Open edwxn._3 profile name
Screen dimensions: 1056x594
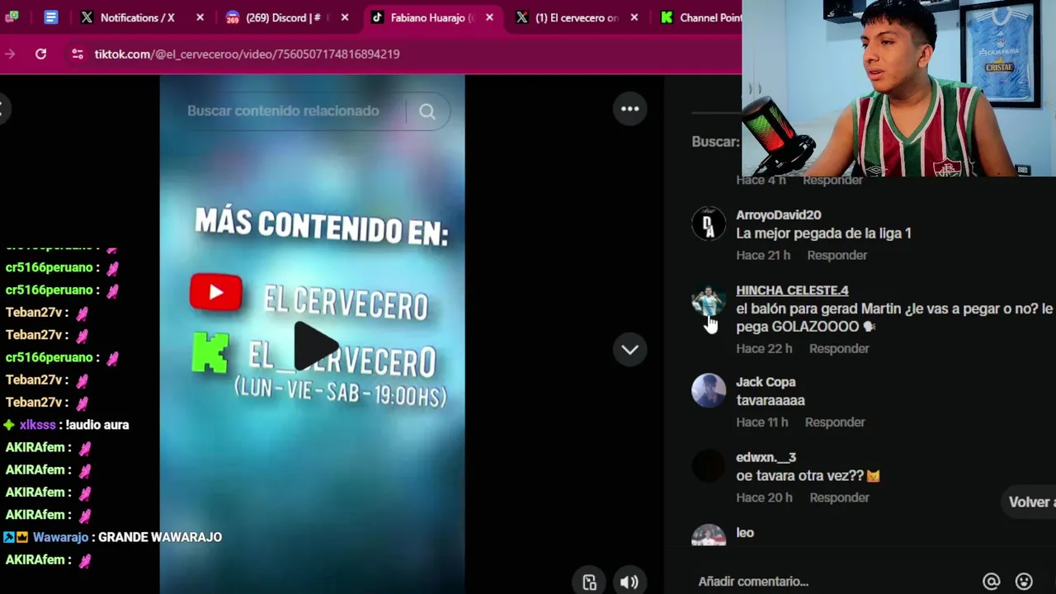(766, 457)
